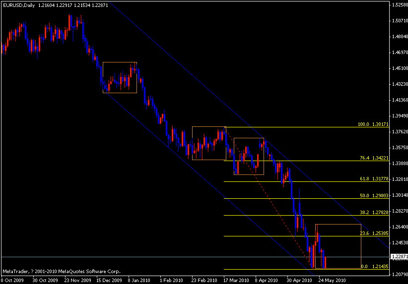Click the 23 Feb 2010 date label

coord(204,281)
